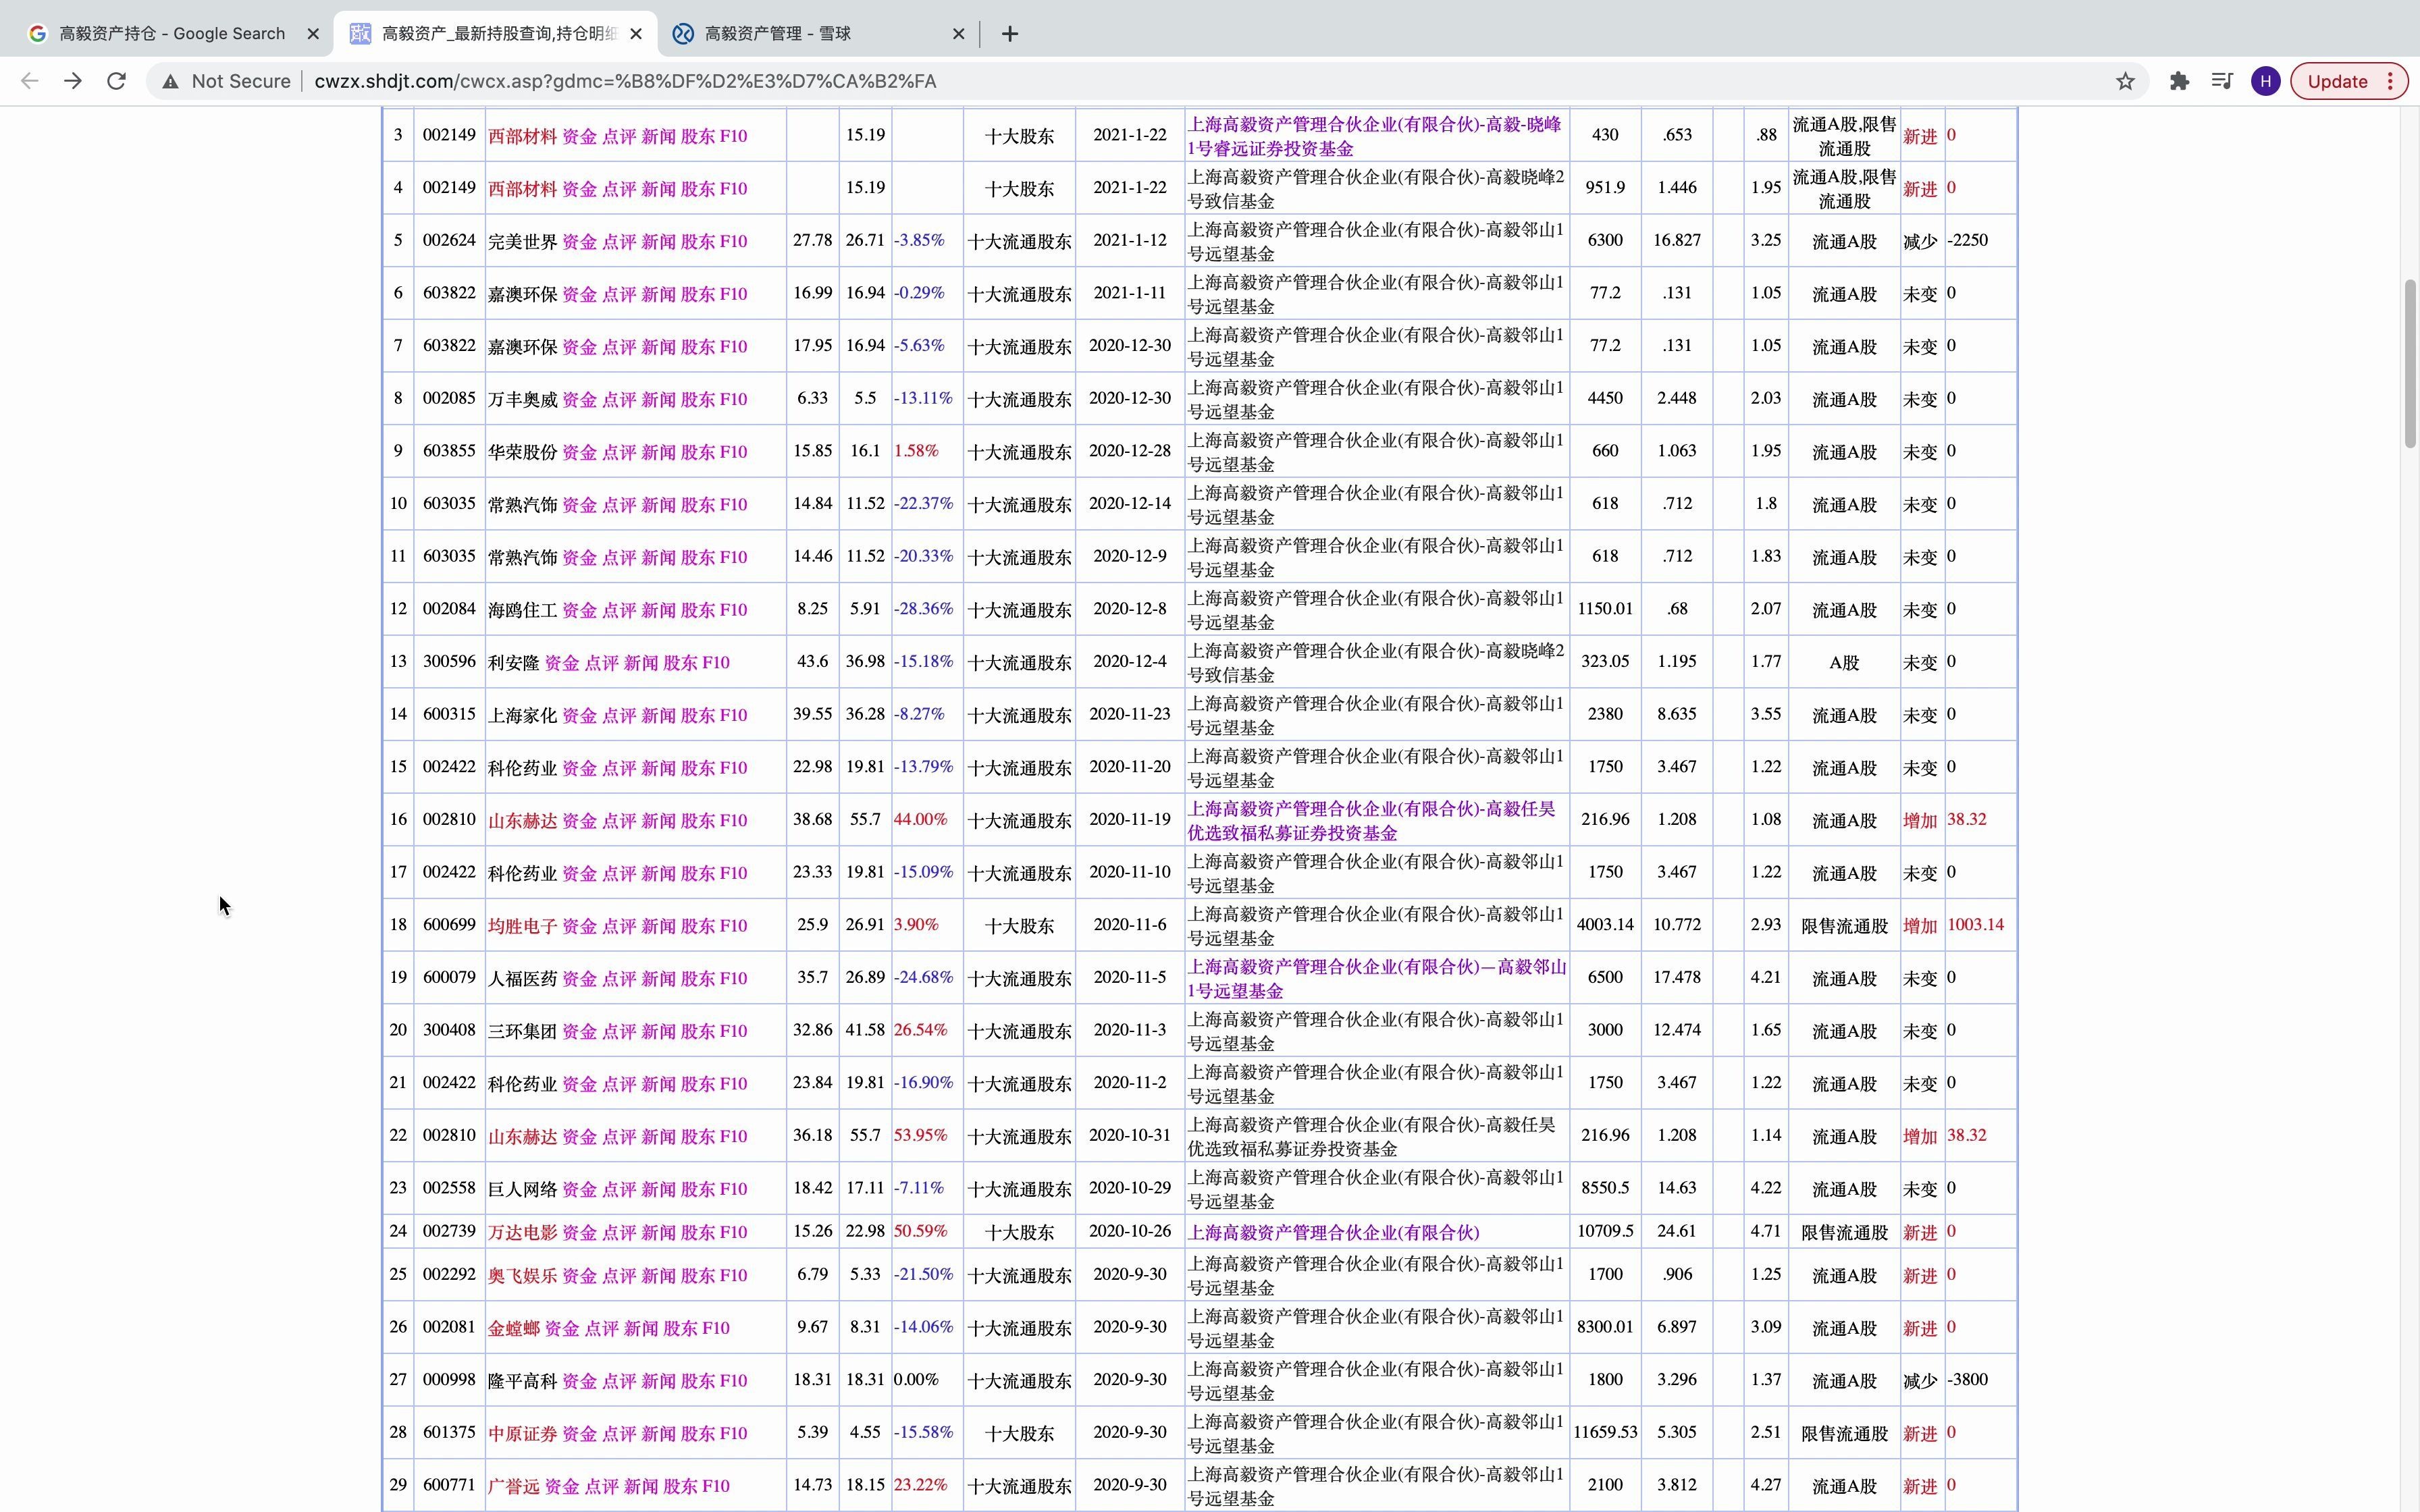Open 股东 link in 海鸥住工 row
2420x1512 pixels.
(x=697, y=610)
